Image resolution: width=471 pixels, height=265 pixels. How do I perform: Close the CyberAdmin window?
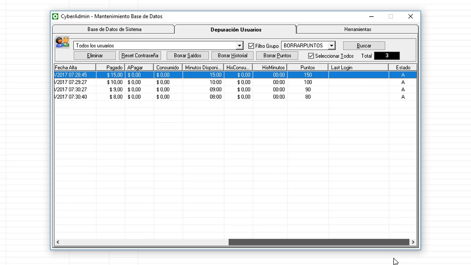point(411,17)
